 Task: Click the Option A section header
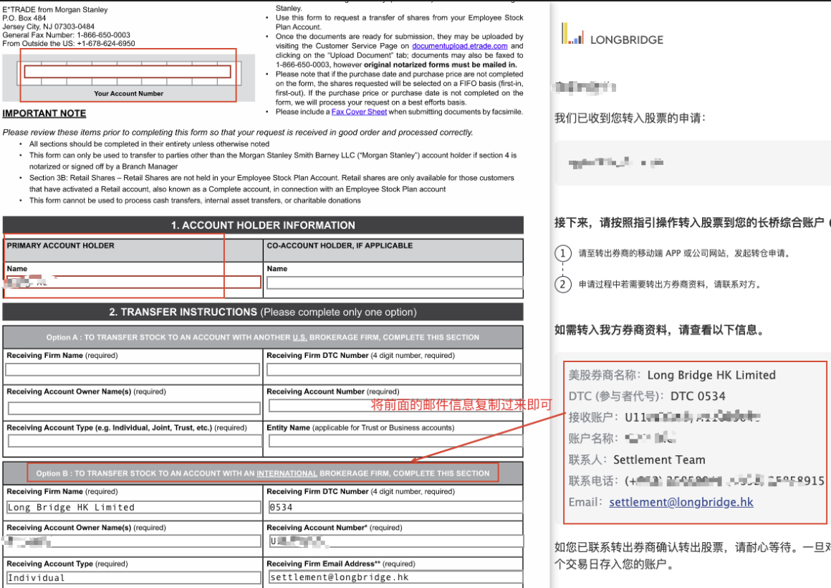(x=263, y=338)
